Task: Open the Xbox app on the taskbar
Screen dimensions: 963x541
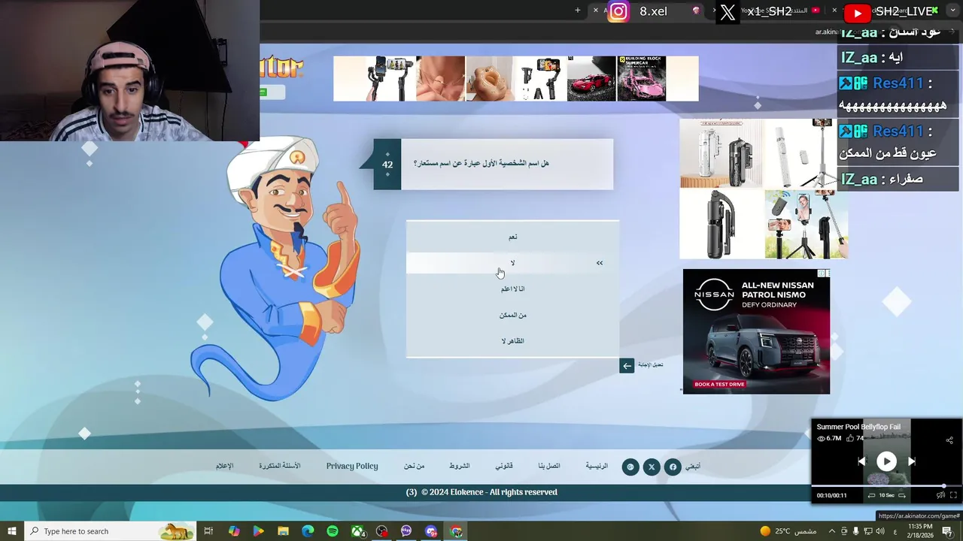Action: [357, 531]
